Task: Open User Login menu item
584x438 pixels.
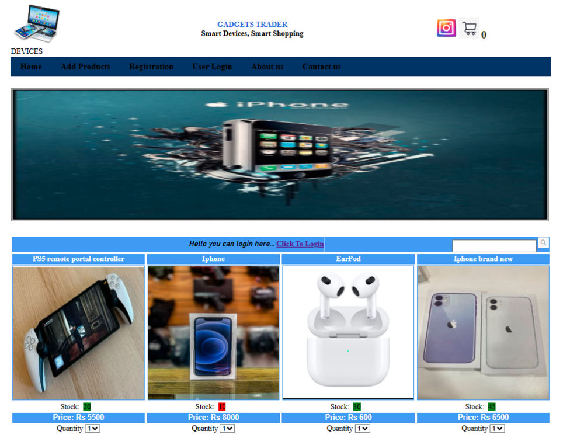Action: coord(212,67)
